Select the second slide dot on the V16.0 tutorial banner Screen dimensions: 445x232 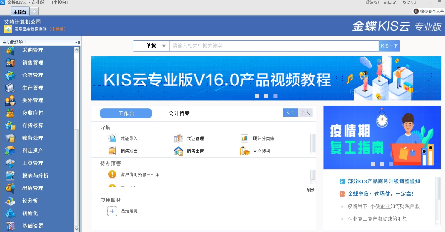pyautogui.click(x=266, y=96)
